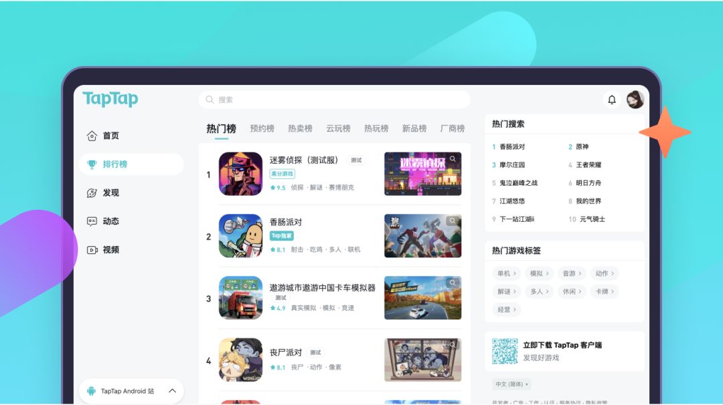Click the 高分游戏 badge
723x405 pixels.
tap(283, 174)
